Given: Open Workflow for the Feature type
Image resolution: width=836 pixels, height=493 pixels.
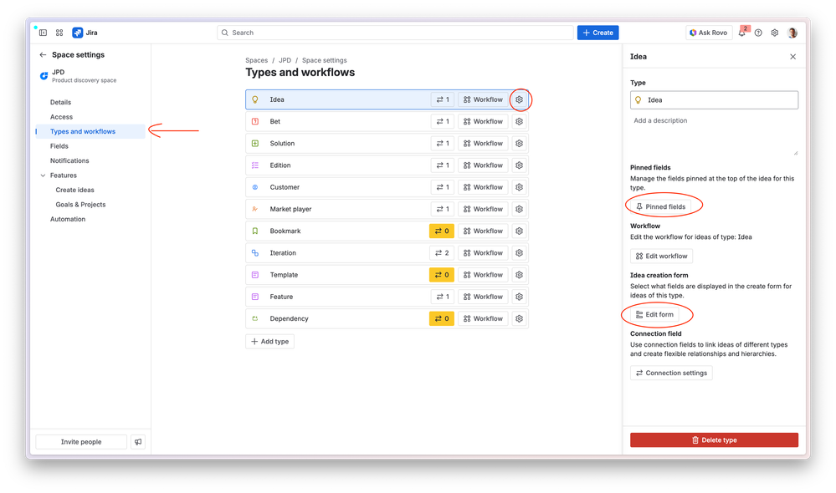Looking at the screenshot, I should (483, 297).
